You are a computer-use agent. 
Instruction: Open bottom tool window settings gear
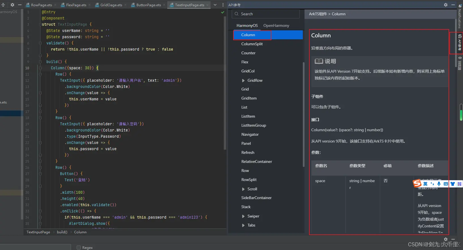coord(446,239)
